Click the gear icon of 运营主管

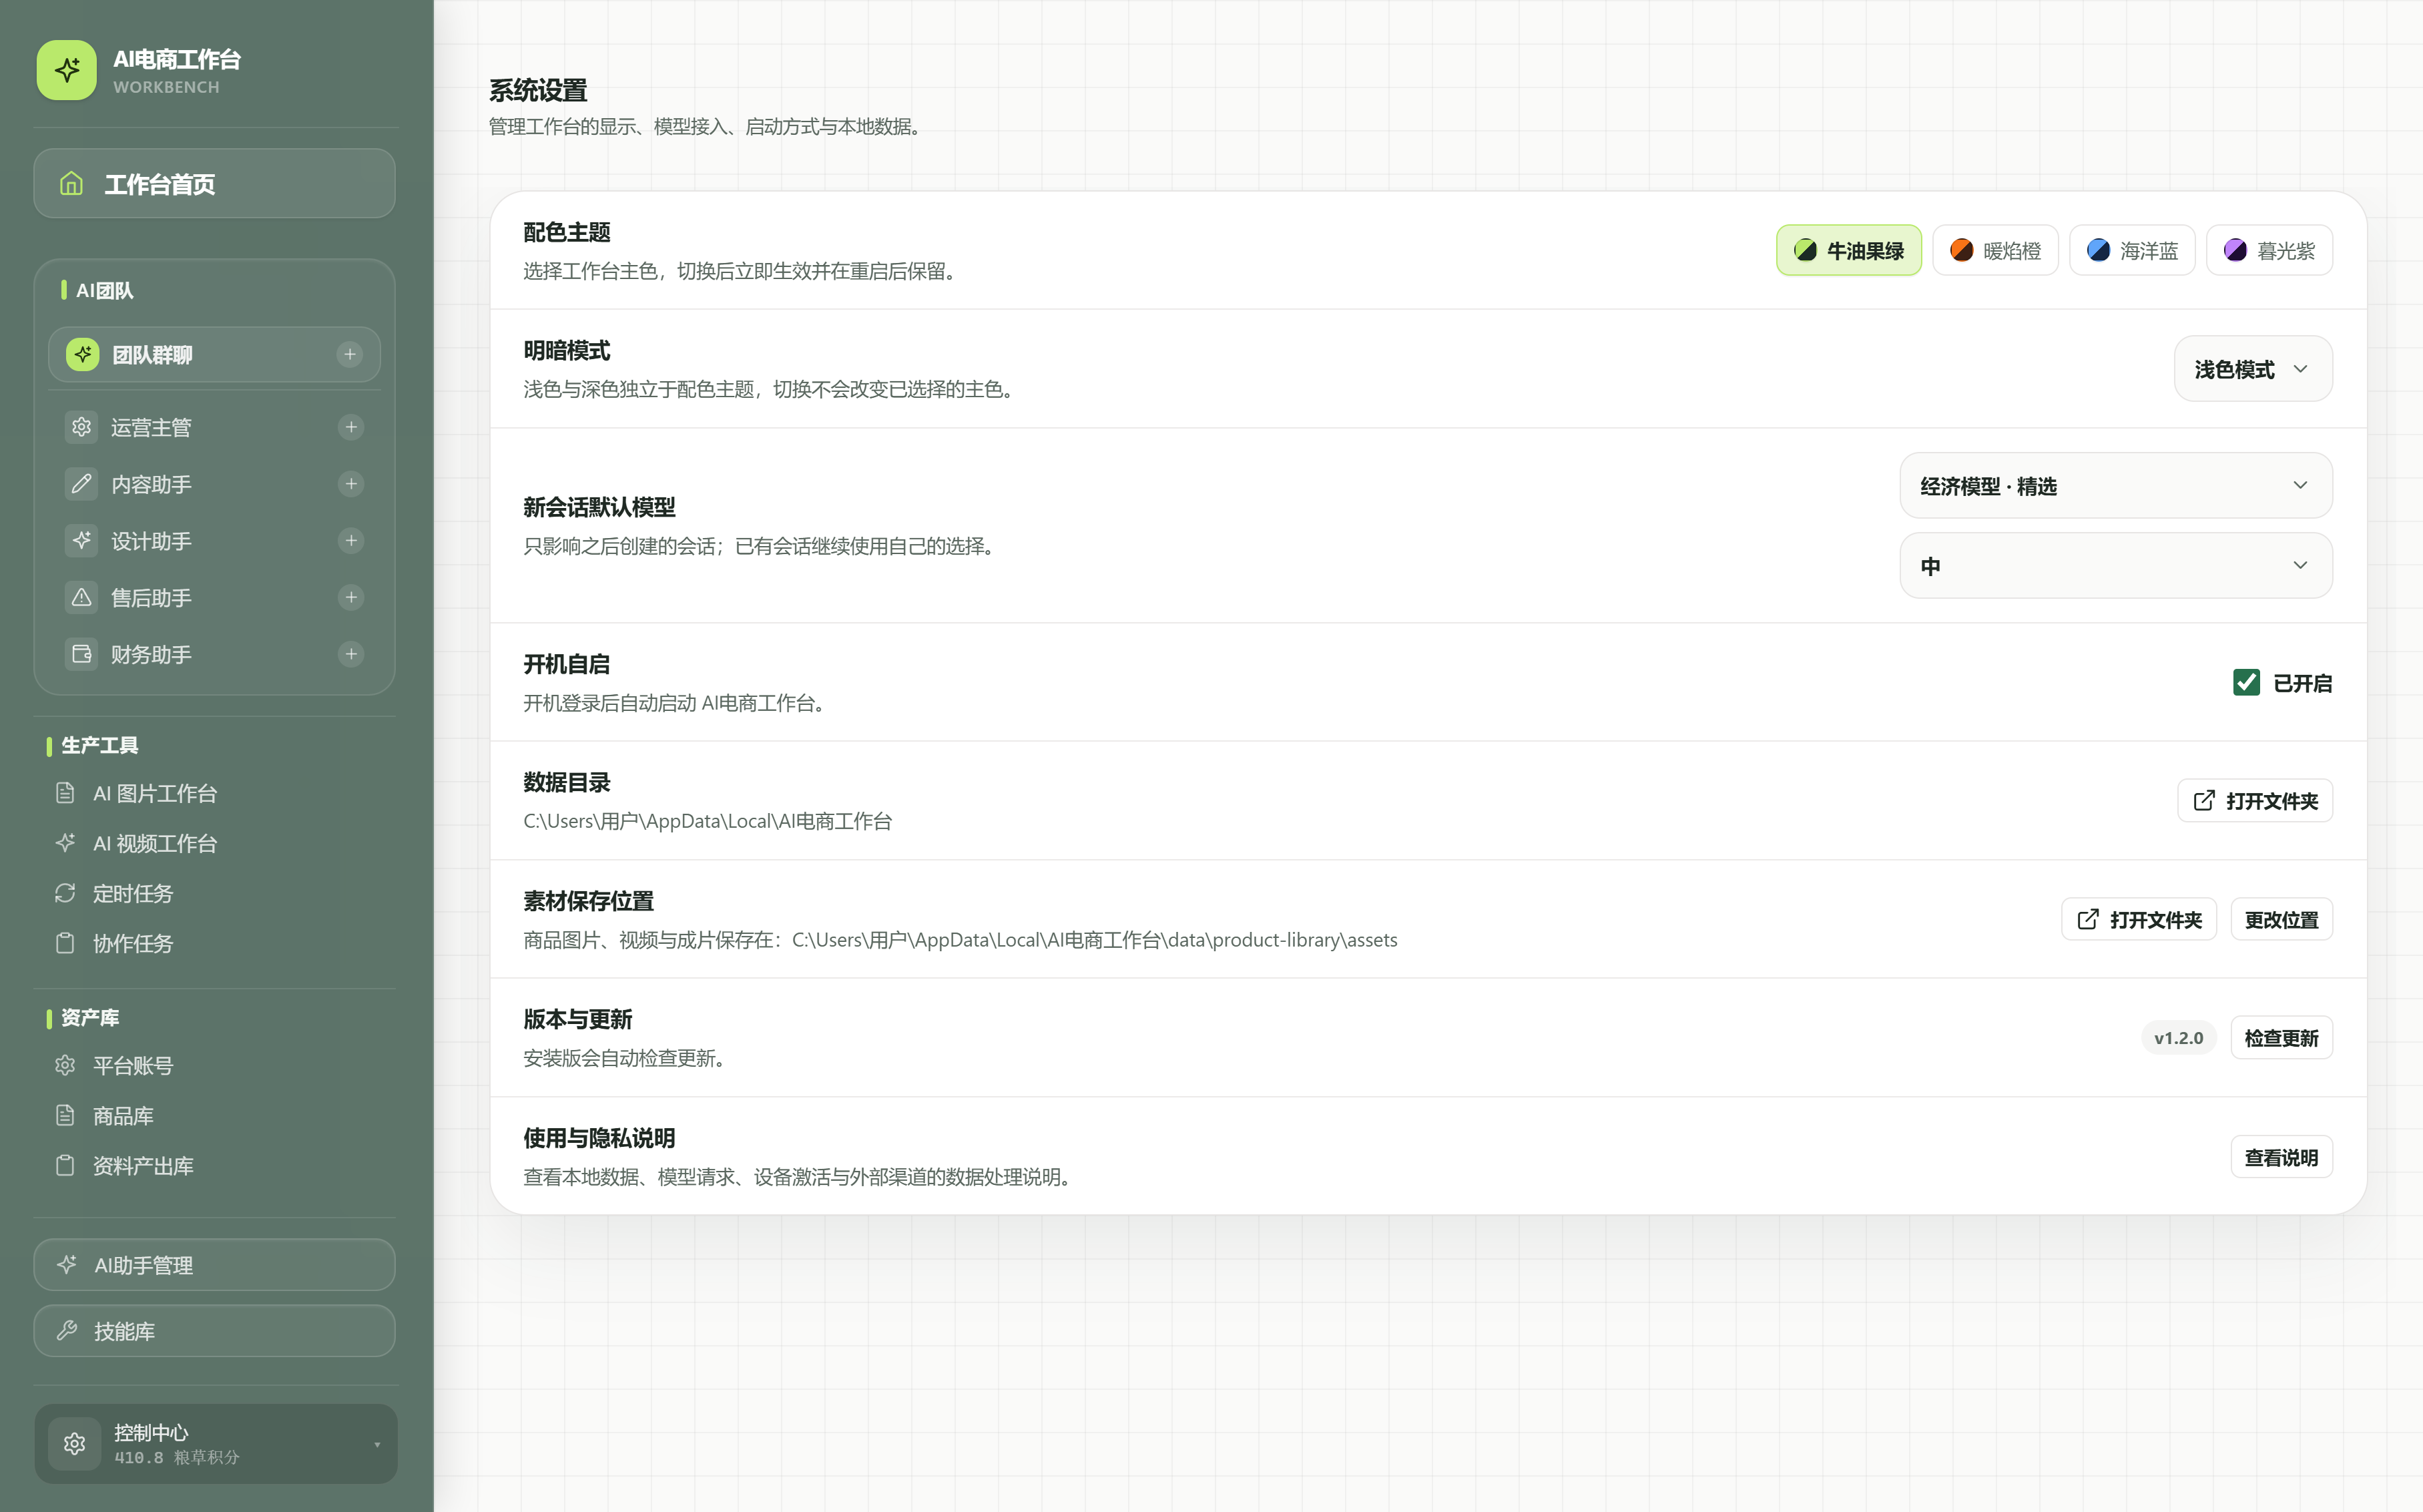[82, 427]
